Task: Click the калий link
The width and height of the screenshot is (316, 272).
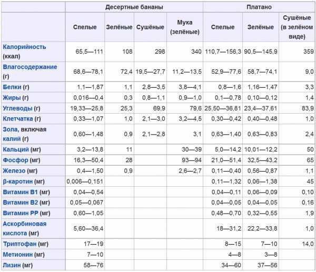Action: click(11, 139)
